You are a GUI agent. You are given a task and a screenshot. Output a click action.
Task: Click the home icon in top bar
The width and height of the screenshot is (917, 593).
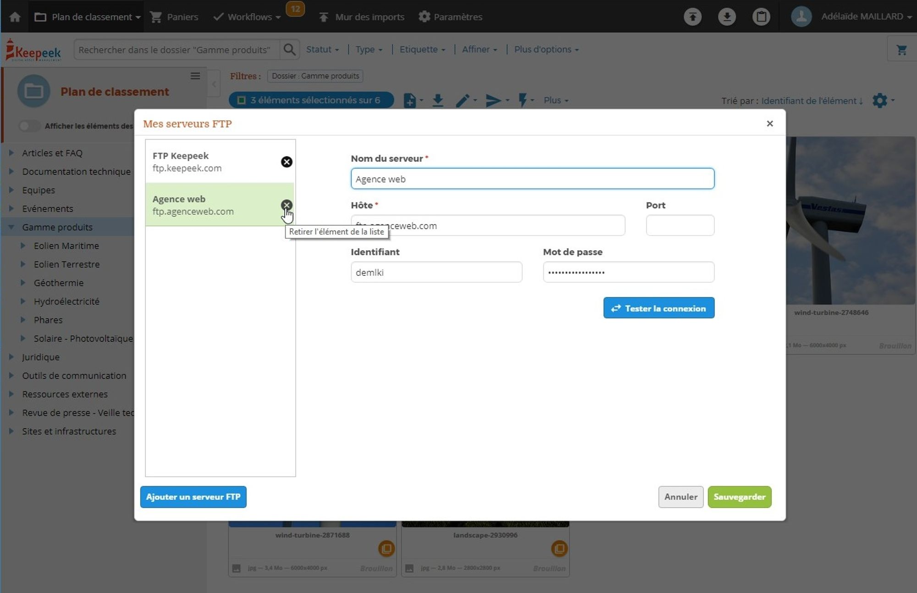click(15, 17)
